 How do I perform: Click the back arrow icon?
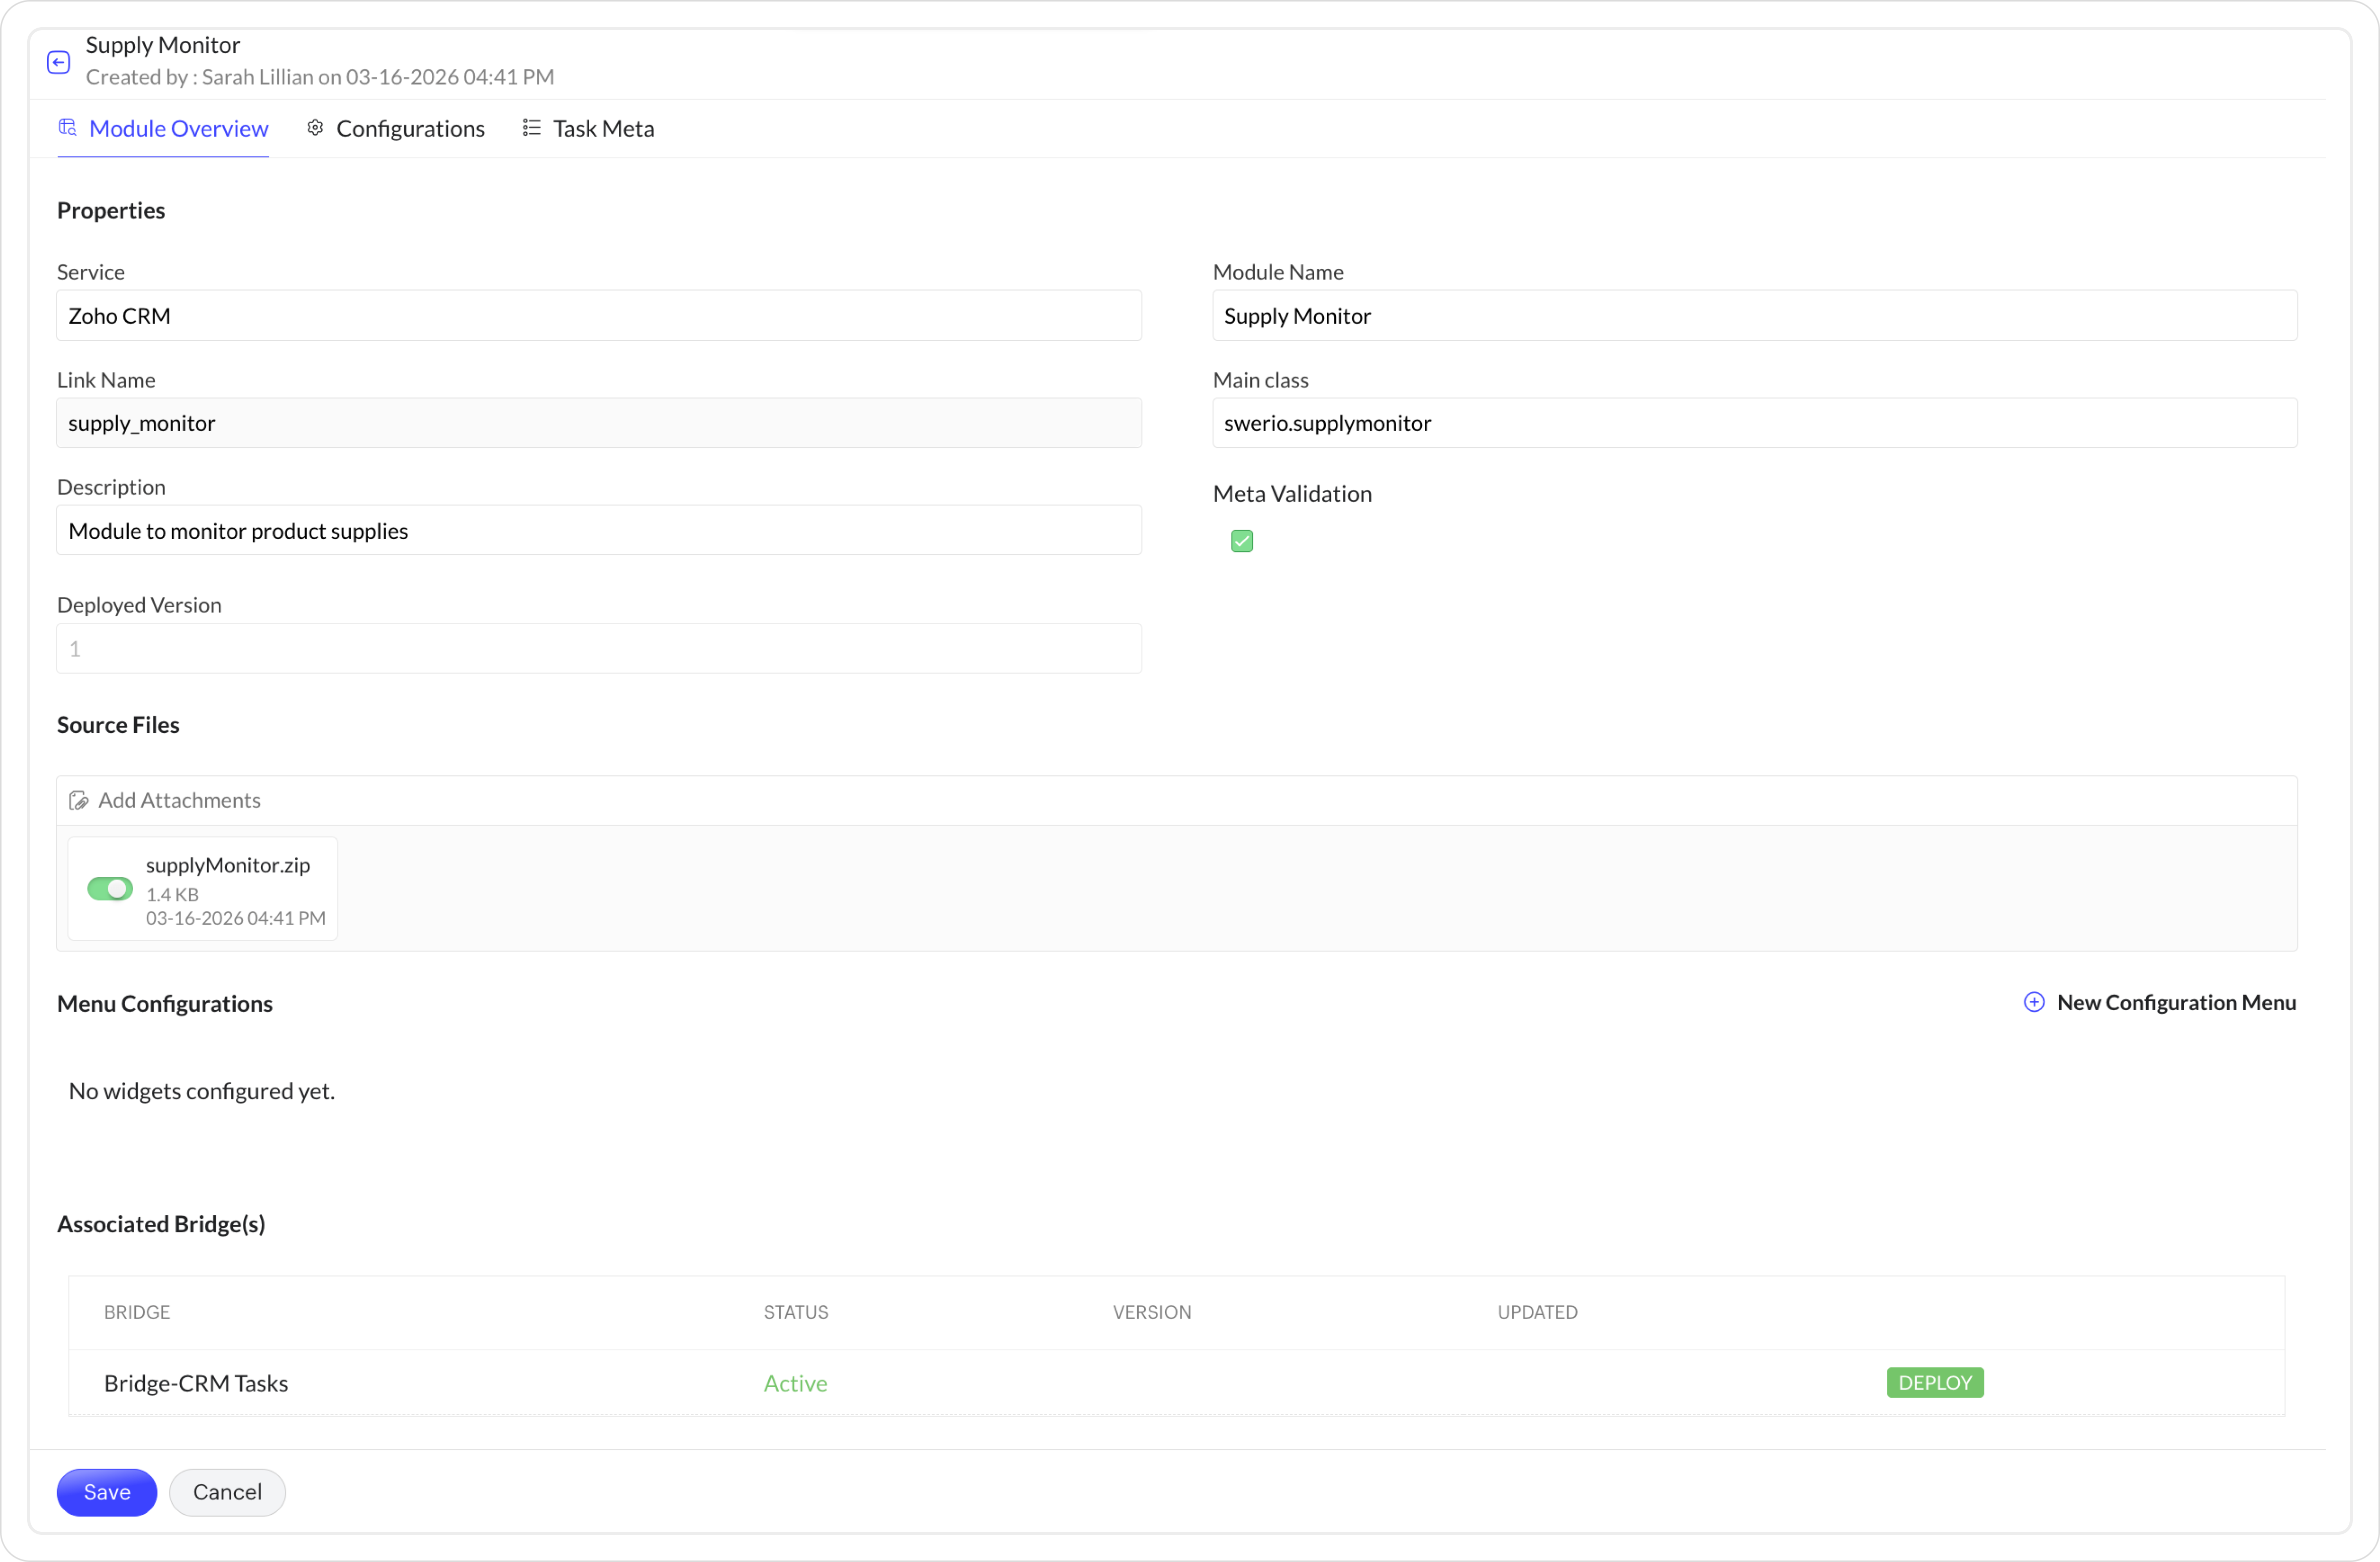(x=59, y=62)
